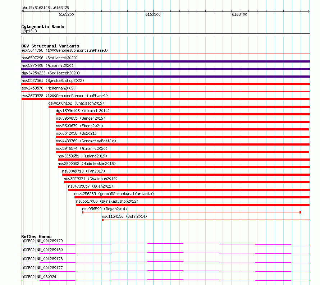Click red bar under nsv3950835
Image resolution: width=320 pixels, height=285 pixels.
point(183,122)
